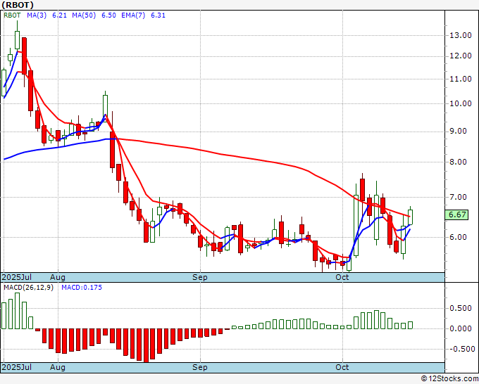479x384 pixels.
Task: Click the deepest red MACD histogram bar
Action: tap(146, 345)
